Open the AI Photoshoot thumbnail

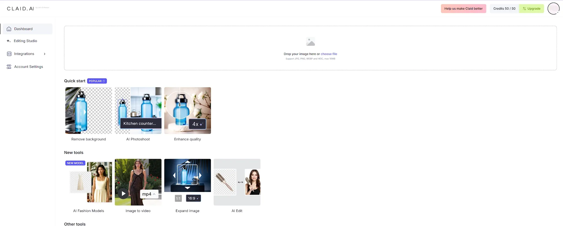pyautogui.click(x=138, y=111)
